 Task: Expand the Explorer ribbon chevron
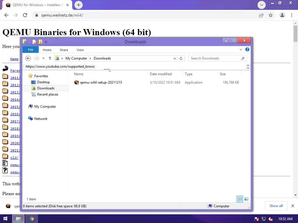tap(241, 50)
